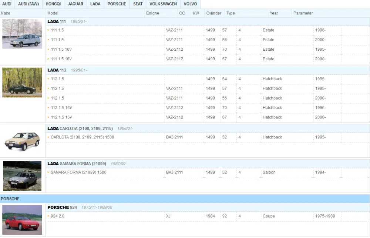Open the Lada 111 estate car thumbnail
370x238 pixels.
click(x=22, y=34)
